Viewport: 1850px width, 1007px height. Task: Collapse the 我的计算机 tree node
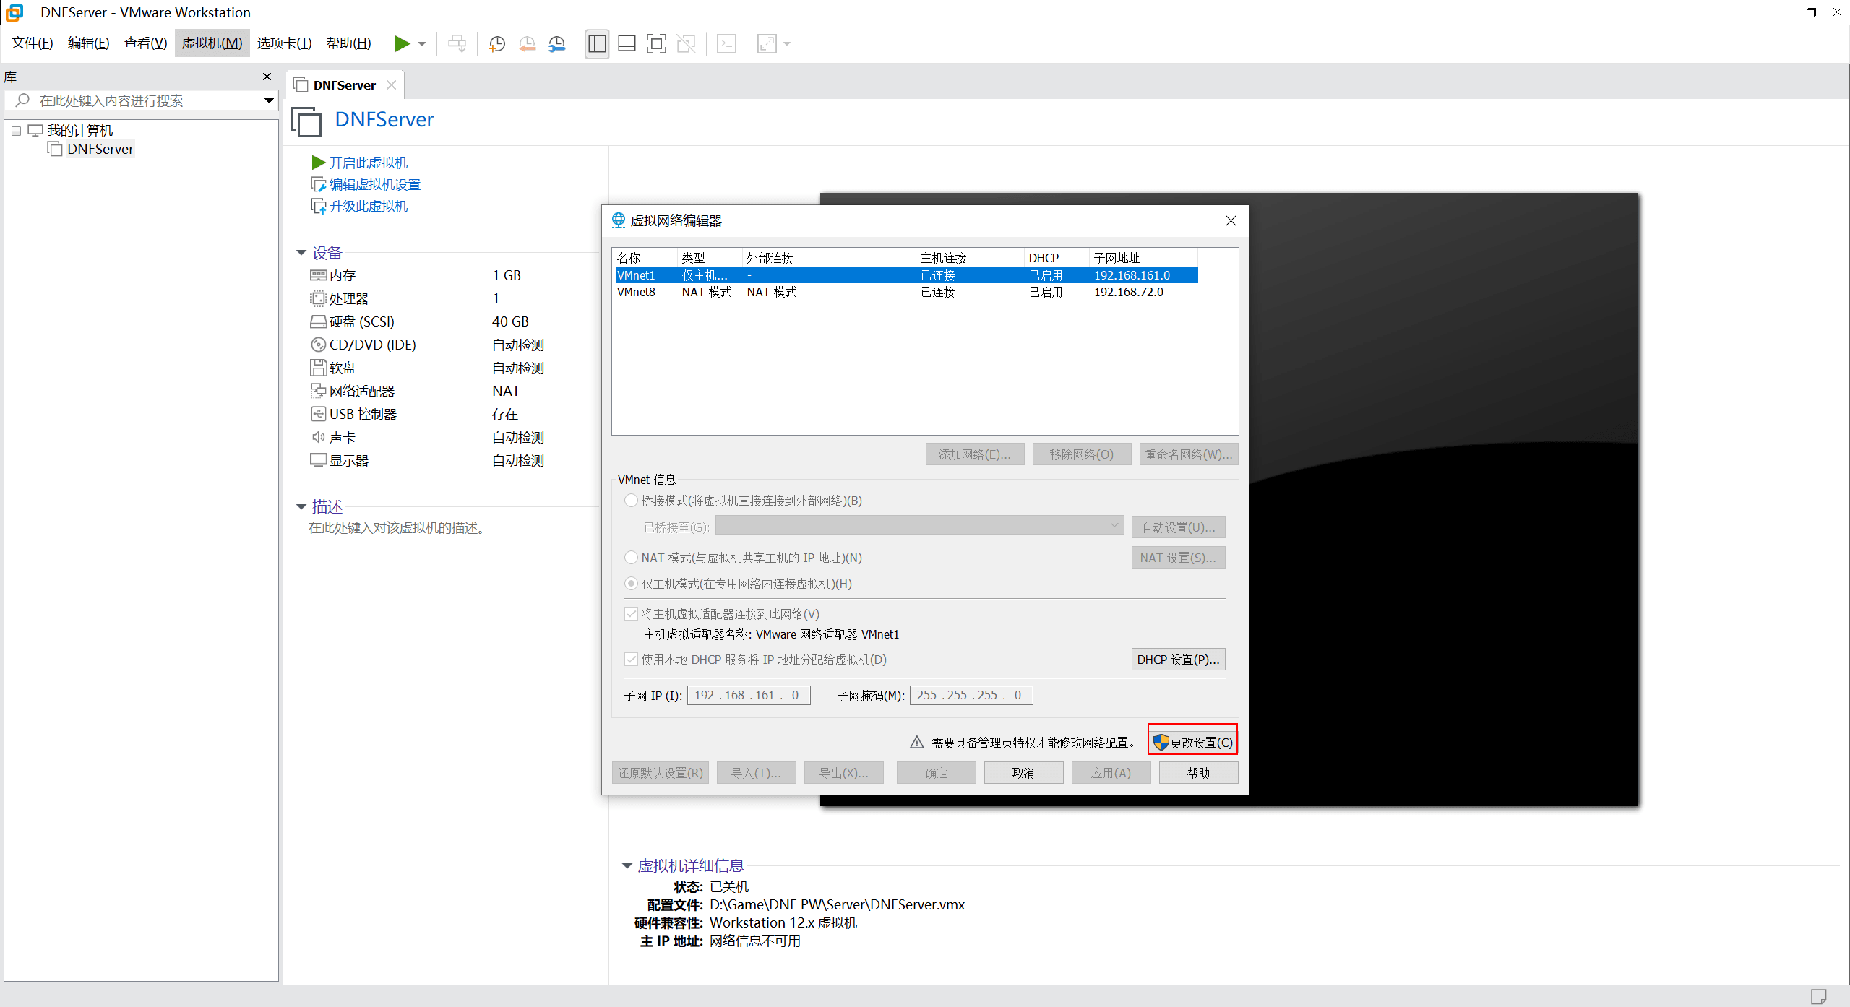(x=16, y=131)
